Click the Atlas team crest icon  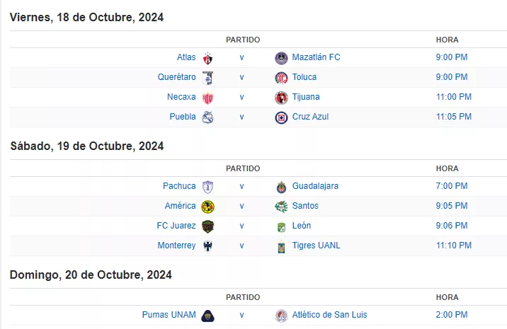(207, 58)
